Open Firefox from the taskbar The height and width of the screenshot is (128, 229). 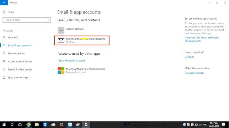click(61, 125)
